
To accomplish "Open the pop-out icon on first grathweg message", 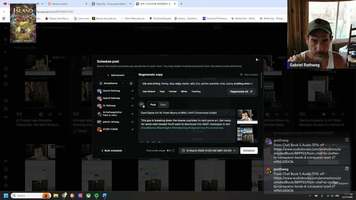I will click(x=347, y=140).
